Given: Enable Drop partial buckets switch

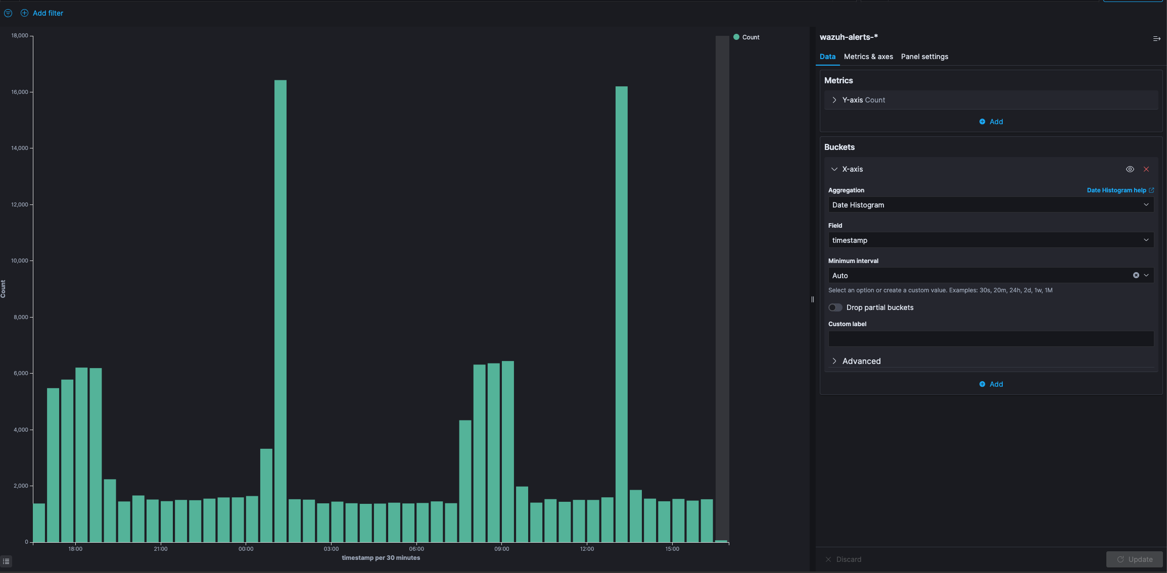Looking at the screenshot, I should pyautogui.click(x=835, y=307).
